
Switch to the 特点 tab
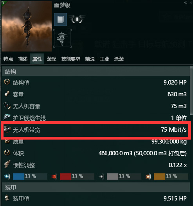pos(8,59)
